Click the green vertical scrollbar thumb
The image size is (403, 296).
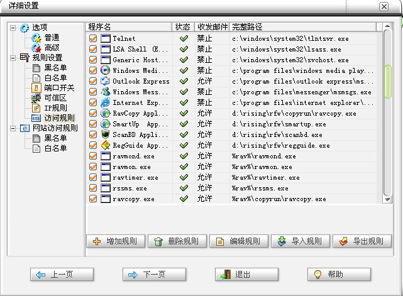point(387,82)
